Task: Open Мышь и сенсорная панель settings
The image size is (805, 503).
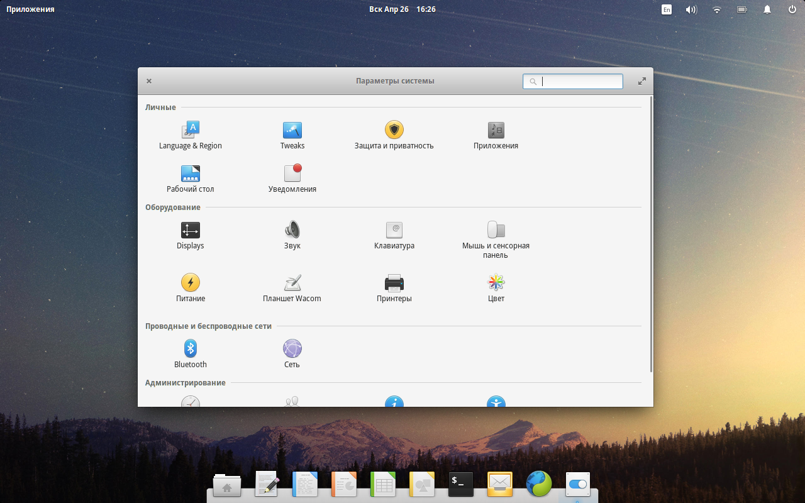Action: point(496,231)
